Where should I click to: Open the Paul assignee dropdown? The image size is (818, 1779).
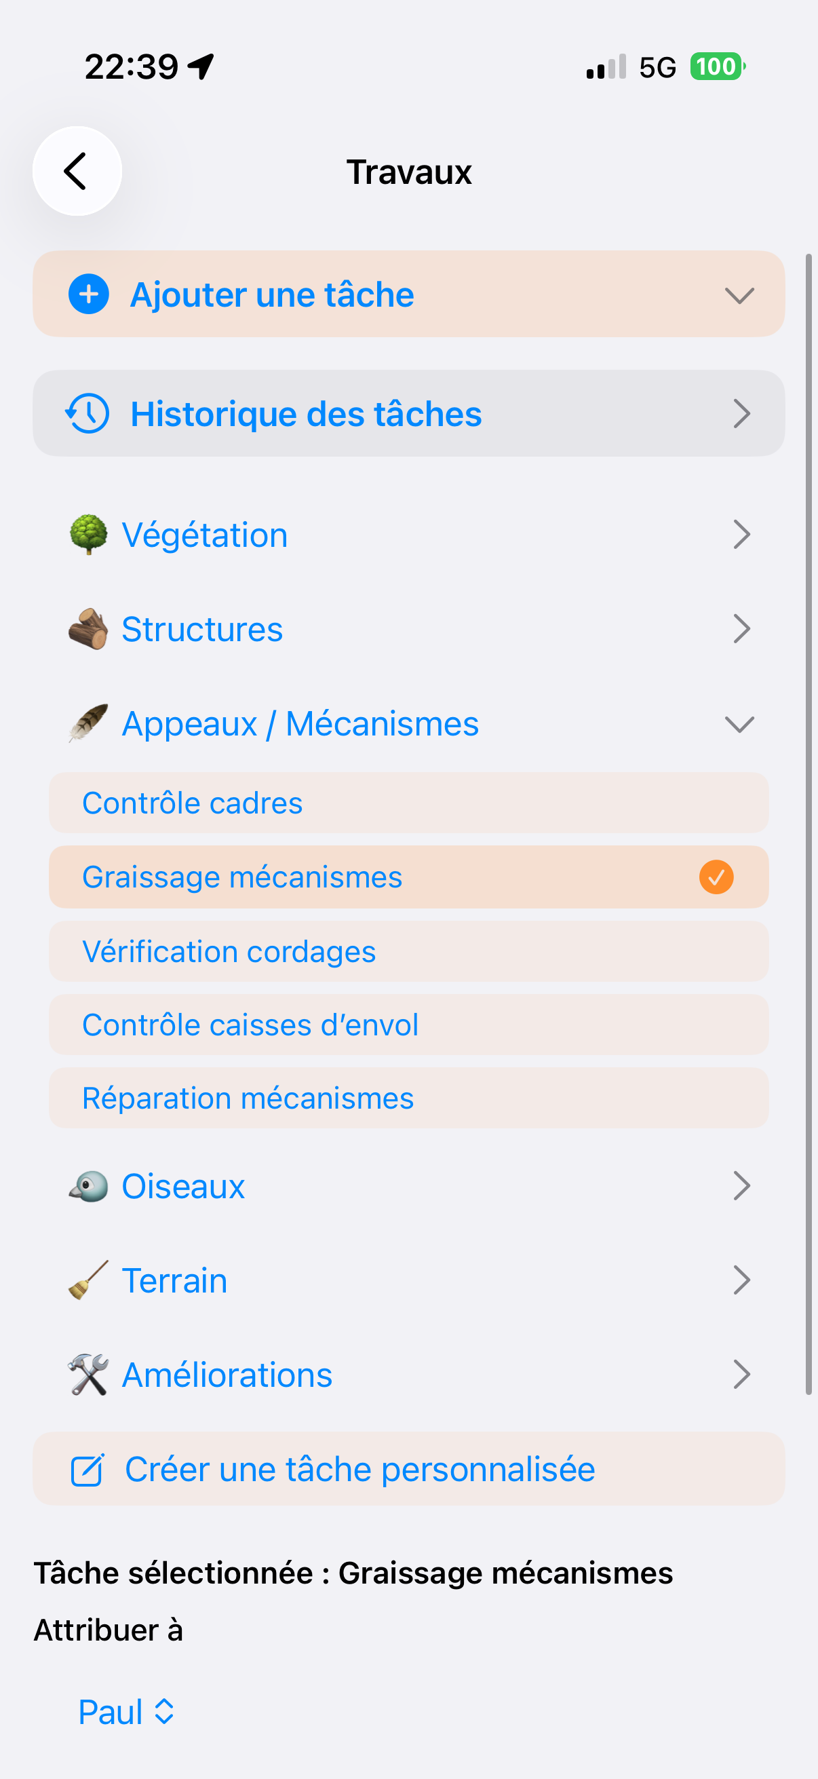coord(126,1712)
